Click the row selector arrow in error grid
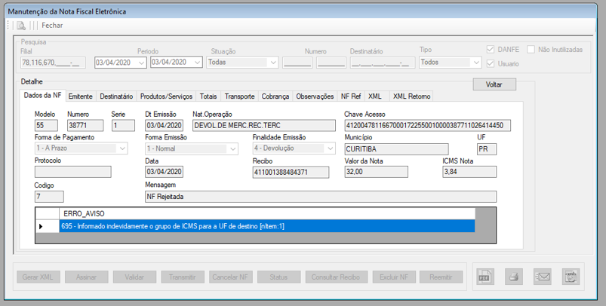 [x=47, y=226]
